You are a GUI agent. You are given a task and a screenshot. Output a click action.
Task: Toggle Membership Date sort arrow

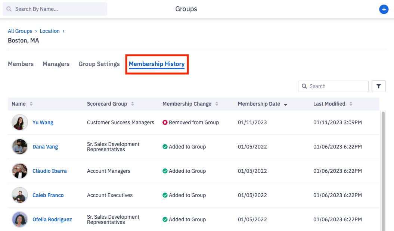(x=286, y=104)
